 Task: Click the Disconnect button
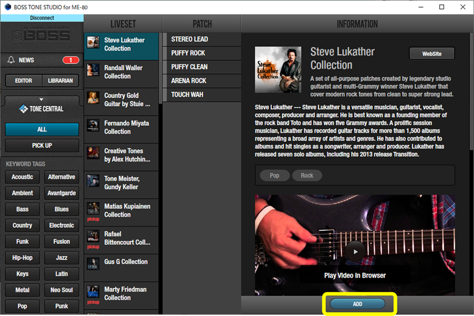[42, 18]
